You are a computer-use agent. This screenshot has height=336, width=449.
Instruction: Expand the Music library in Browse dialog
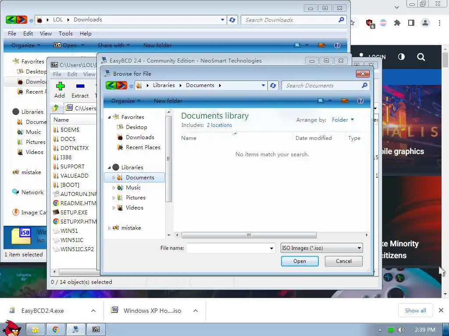click(x=114, y=188)
